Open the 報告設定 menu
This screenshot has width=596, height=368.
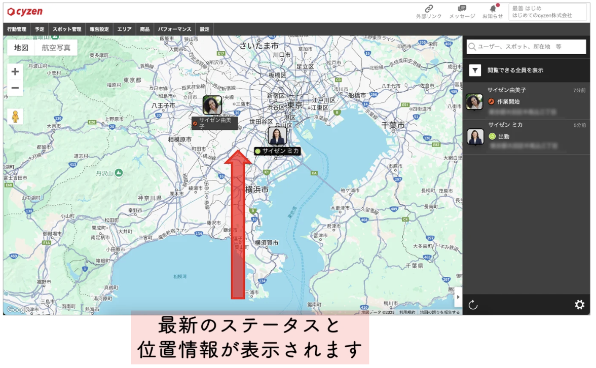pyautogui.click(x=99, y=29)
